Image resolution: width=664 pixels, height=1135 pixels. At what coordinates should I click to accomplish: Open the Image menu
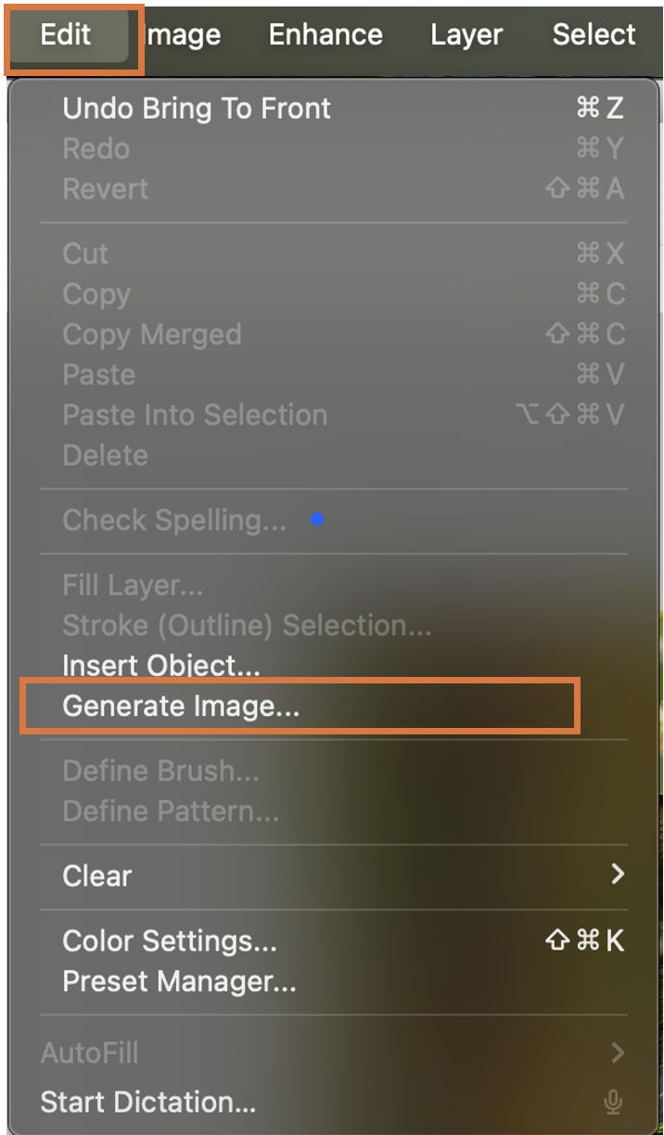click(184, 35)
